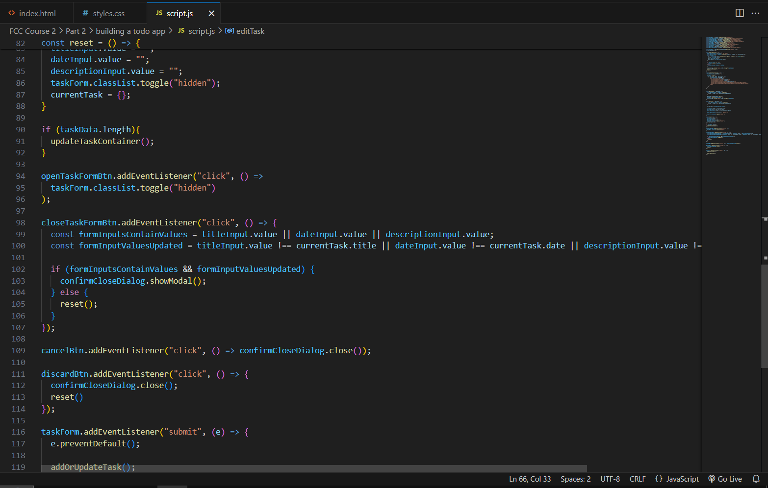Click the horizontal scrollbar at editor bottom

click(314, 468)
